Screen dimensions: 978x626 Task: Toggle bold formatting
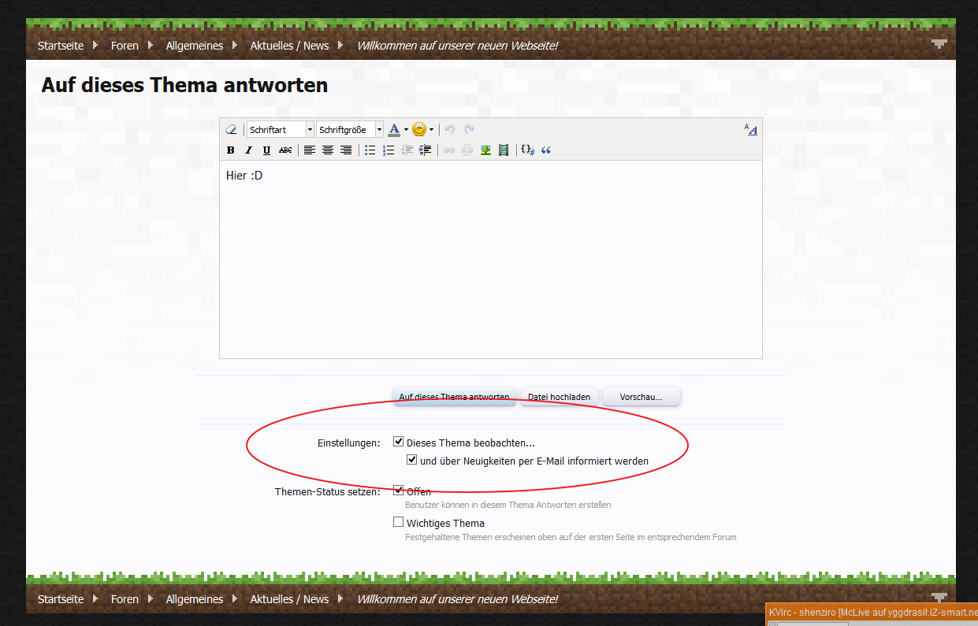point(231,150)
